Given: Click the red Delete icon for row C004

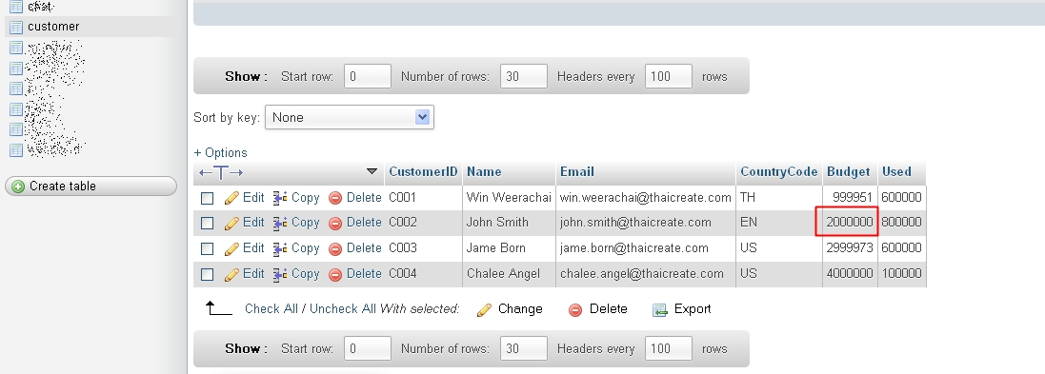Looking at the screenshot, I should click(335, 274).
